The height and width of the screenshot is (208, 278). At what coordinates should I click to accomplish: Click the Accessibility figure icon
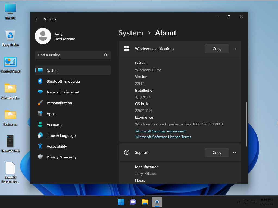coord(40,146)
